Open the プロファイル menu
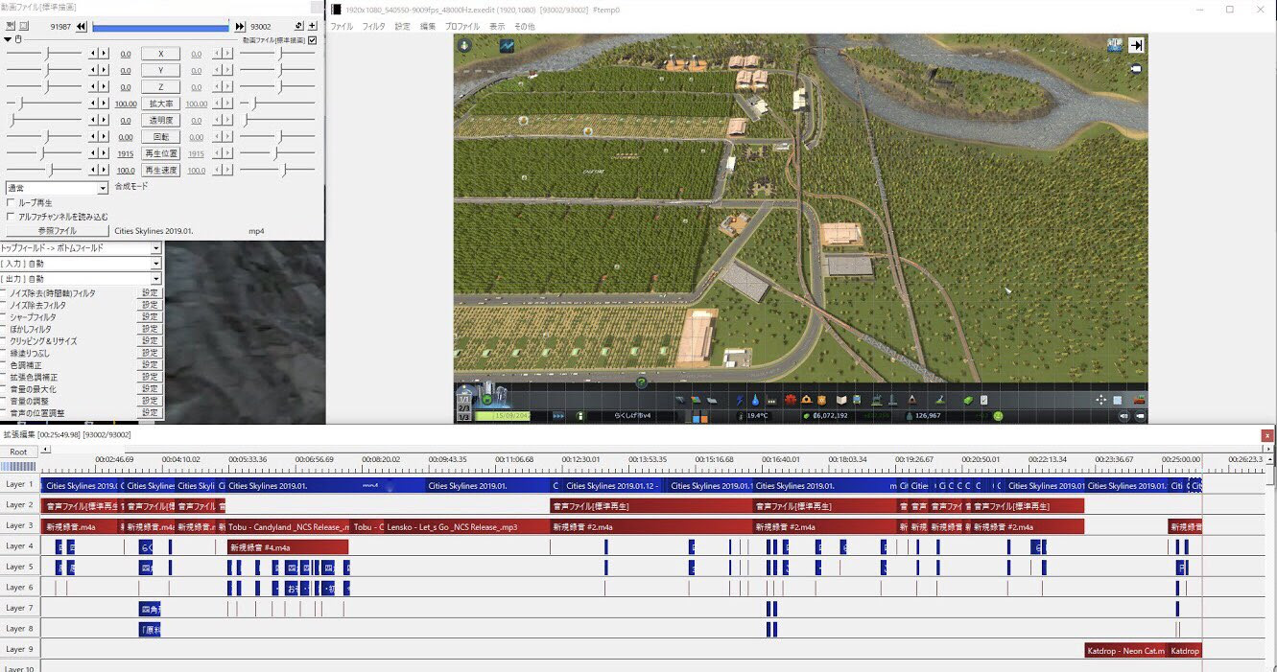This screenshot has width=1277, height=672. [462, 27]
